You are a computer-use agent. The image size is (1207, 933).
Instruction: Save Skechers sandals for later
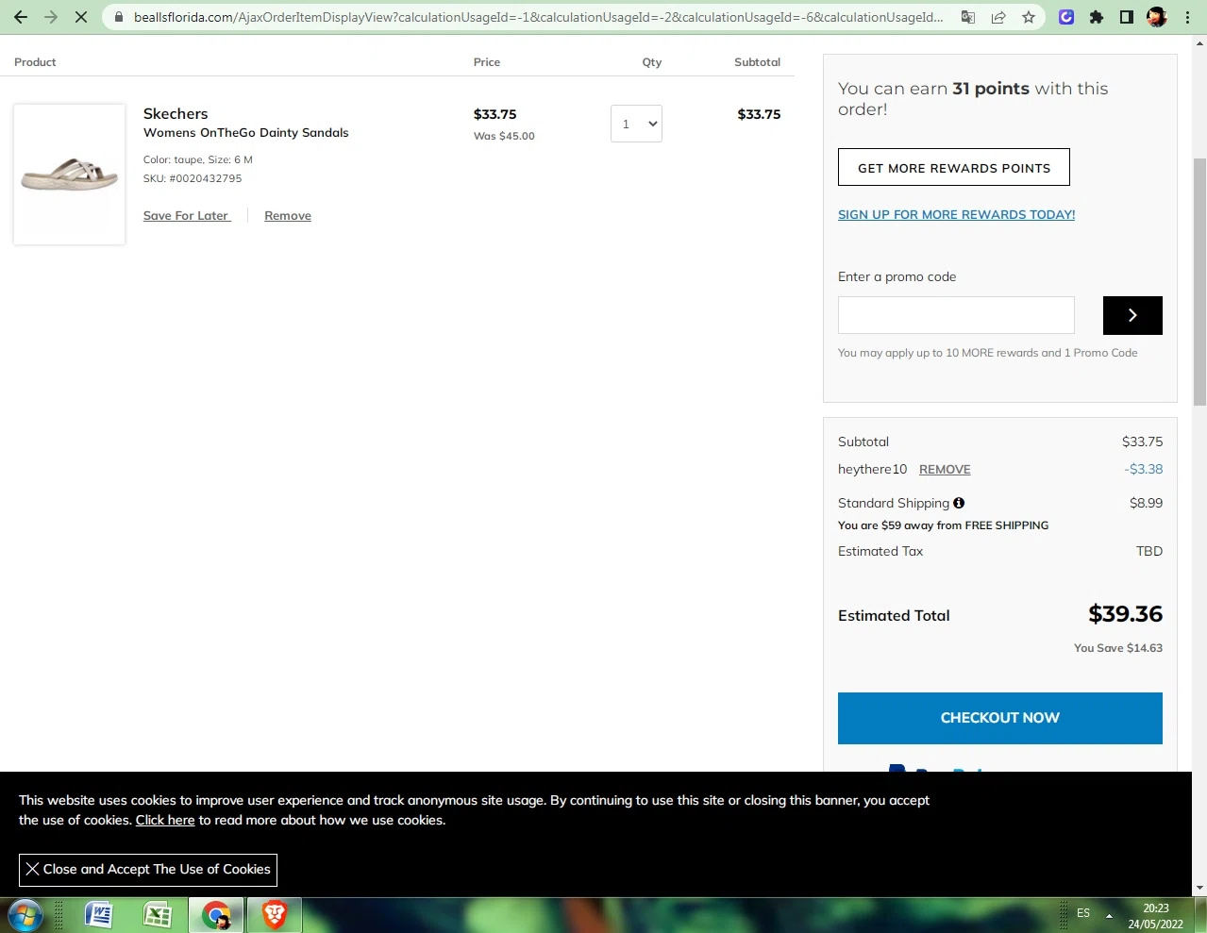click(x=186, y=216)
